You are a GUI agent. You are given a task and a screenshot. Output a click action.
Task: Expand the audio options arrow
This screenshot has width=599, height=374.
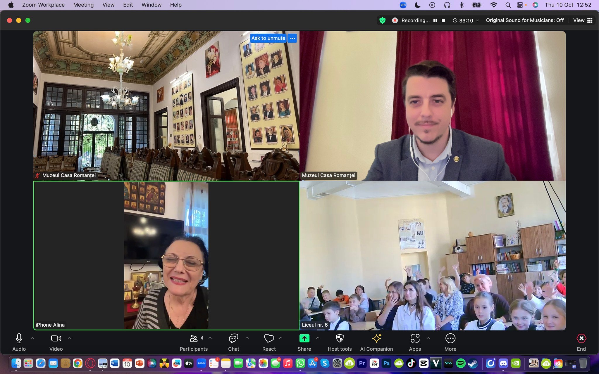click(x=32, y=338)
